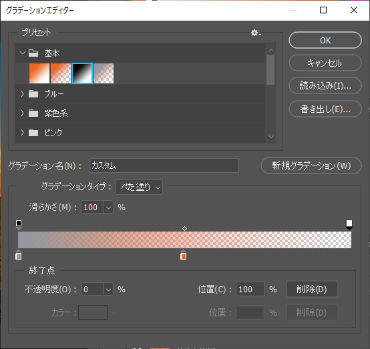This screenshot has width=370, height=349.
Task: Open the グラデーションタイプ dropdown
Action: pos(139,188)
